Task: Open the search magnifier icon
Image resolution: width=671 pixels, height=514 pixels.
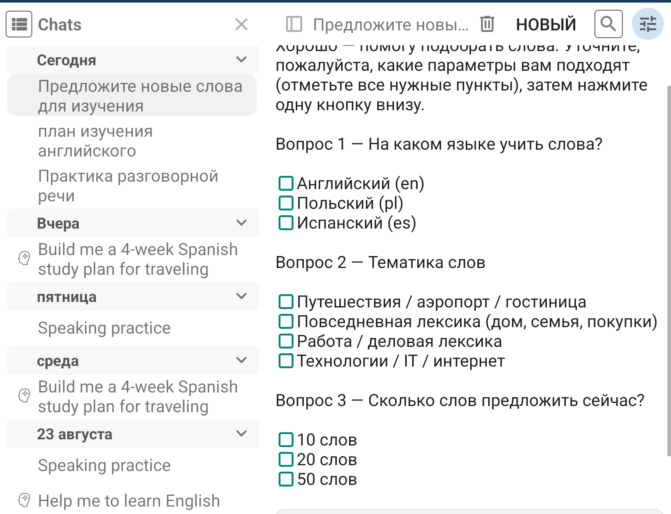Action: coord(608,24)
